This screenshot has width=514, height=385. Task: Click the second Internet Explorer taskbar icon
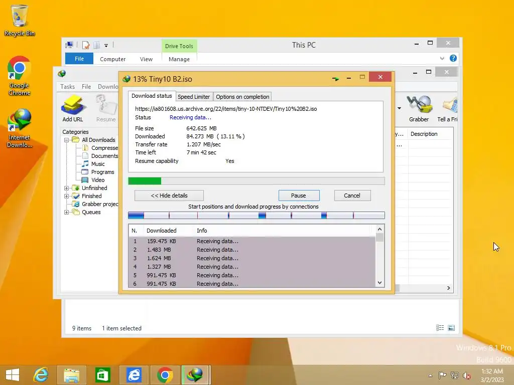click(134, 375)
